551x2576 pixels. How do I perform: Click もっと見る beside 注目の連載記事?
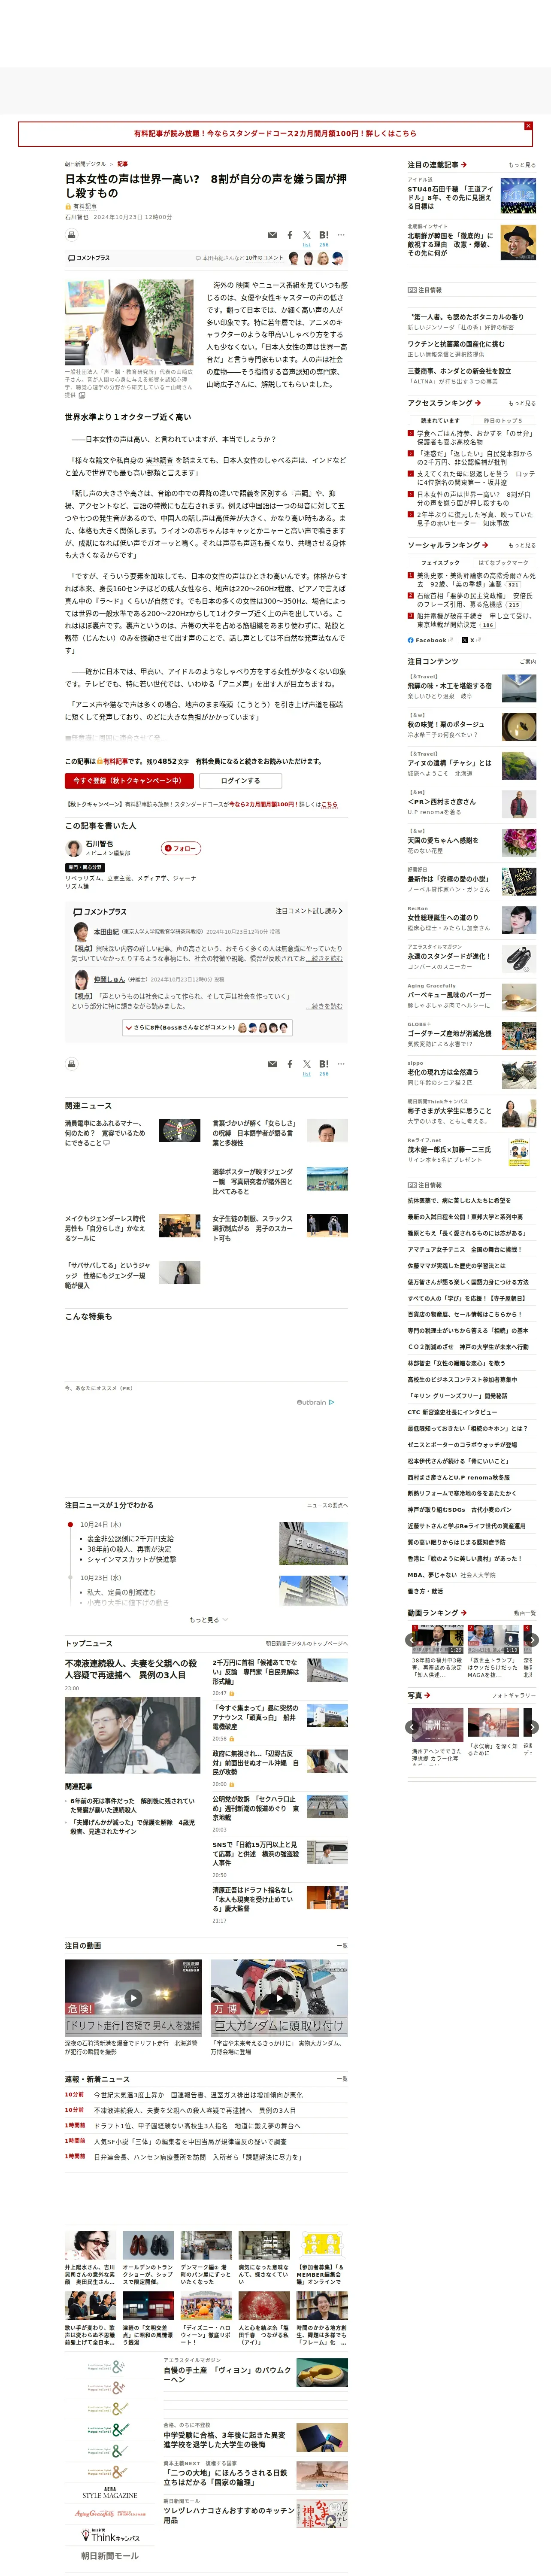click(522, 165)
